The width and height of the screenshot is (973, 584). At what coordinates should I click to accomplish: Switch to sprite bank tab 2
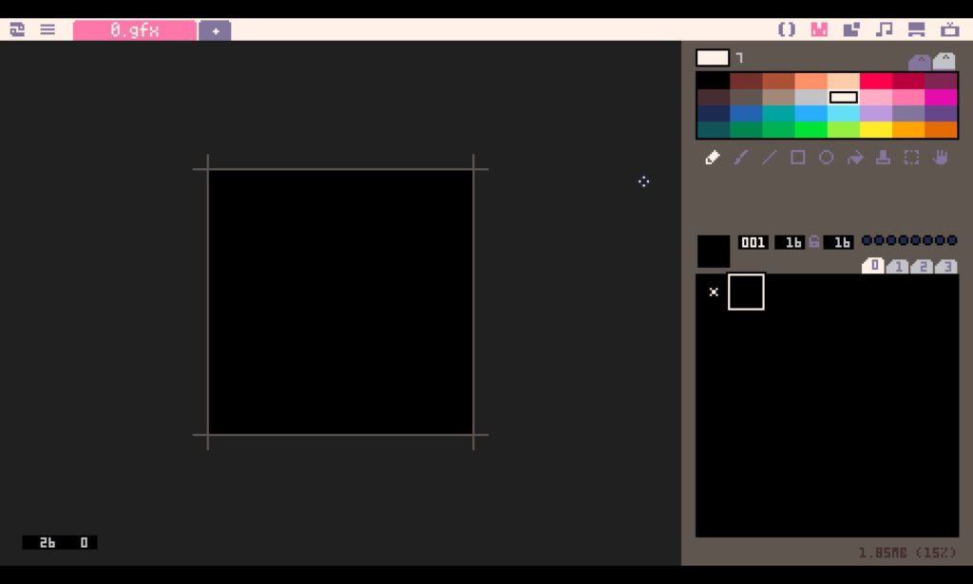(x=921, y=267)
